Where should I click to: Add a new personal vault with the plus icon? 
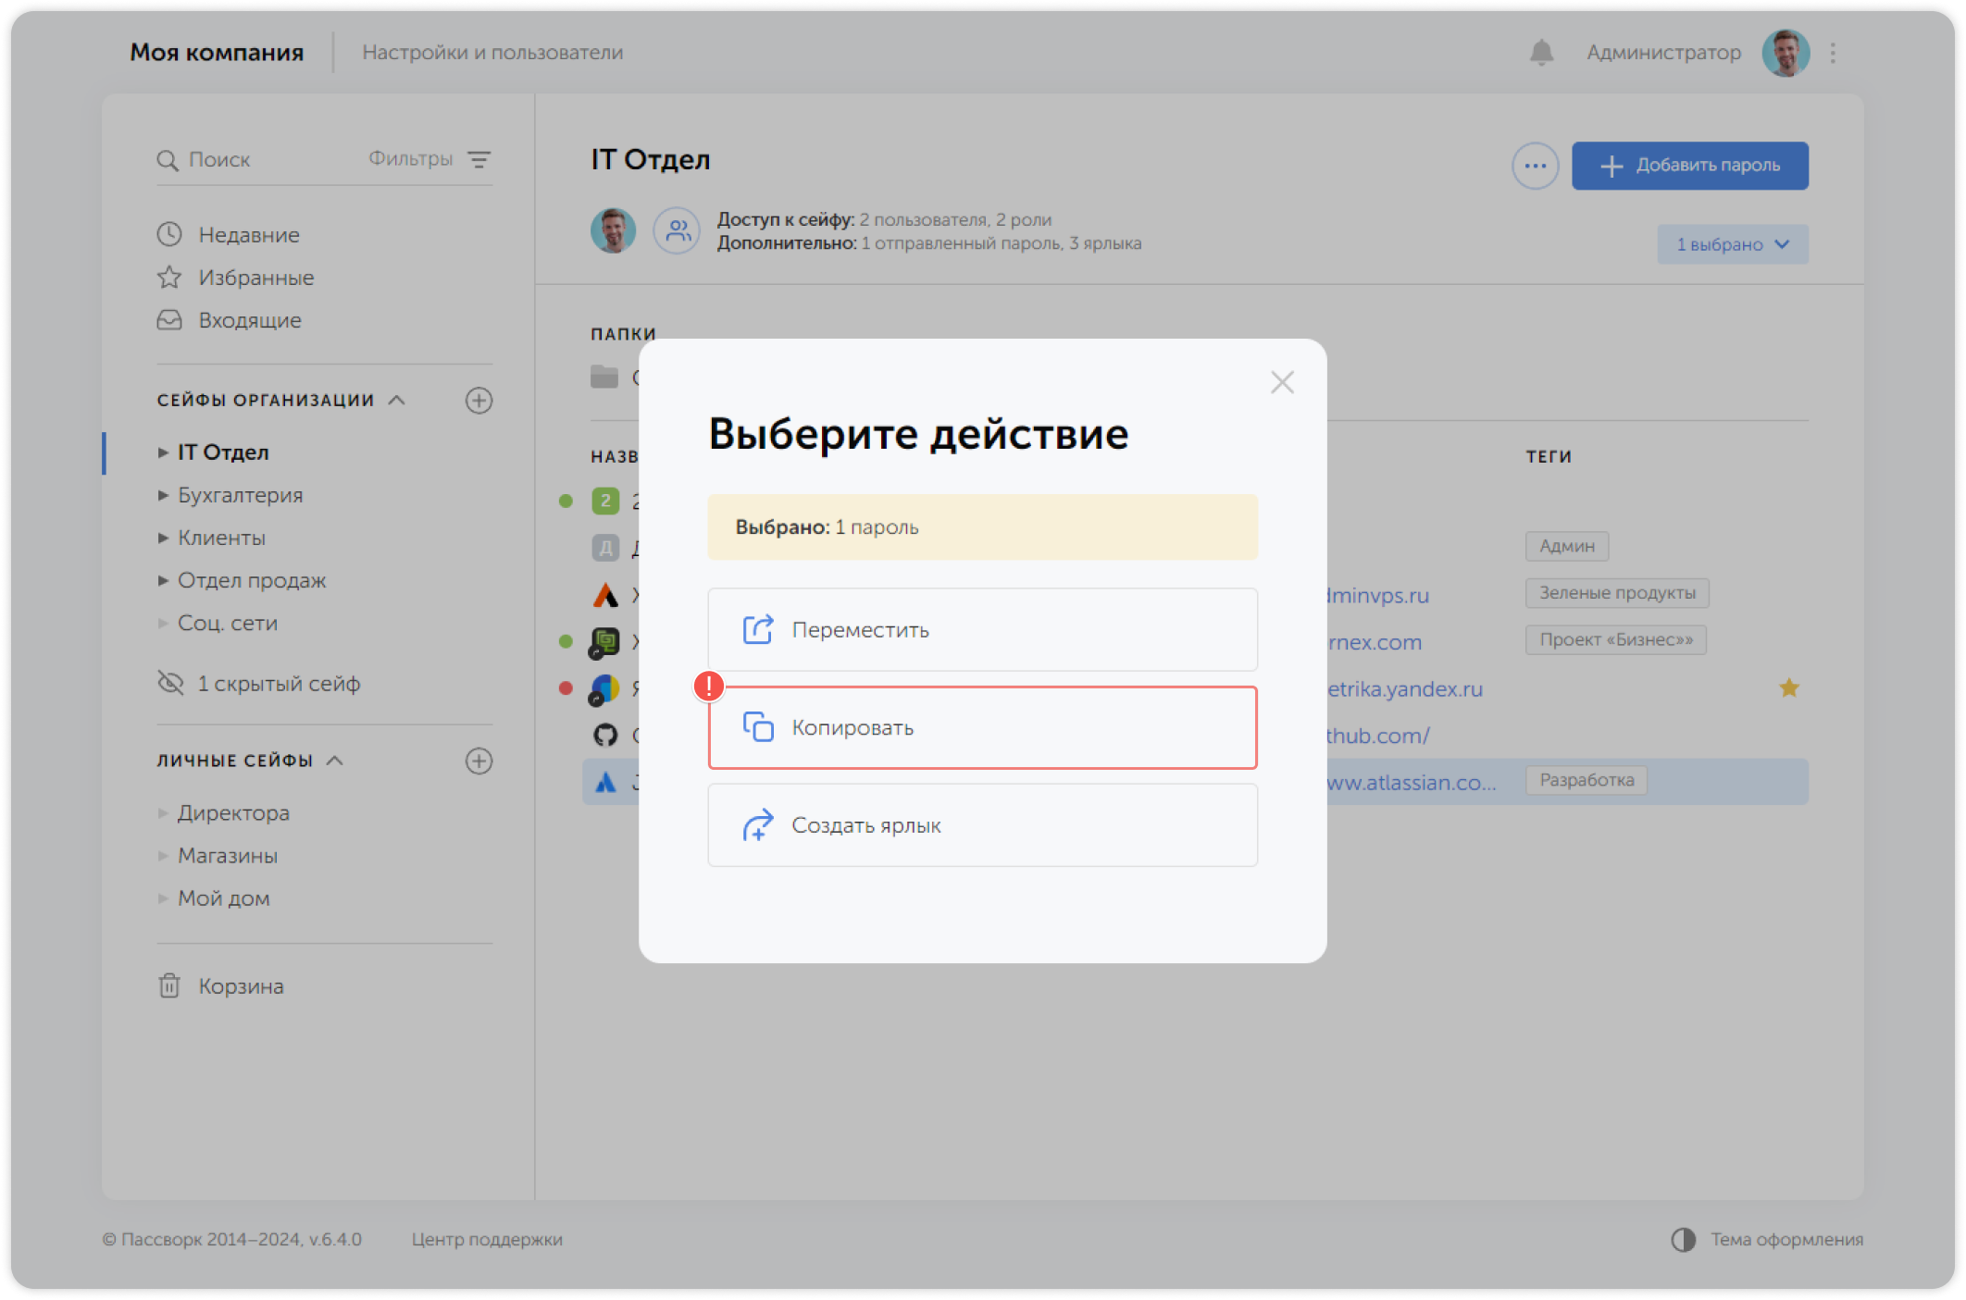coord(479,761)
